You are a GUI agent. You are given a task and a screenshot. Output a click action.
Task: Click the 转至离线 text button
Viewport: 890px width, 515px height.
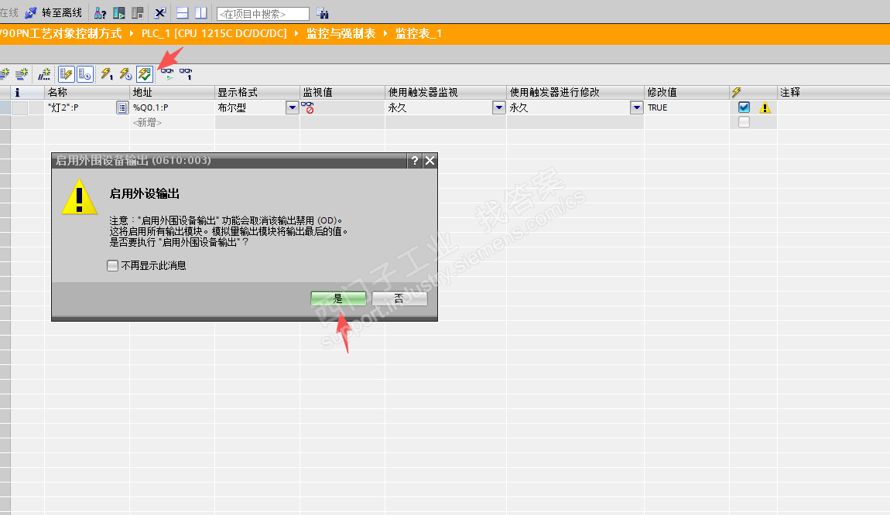tap(62, 12)
